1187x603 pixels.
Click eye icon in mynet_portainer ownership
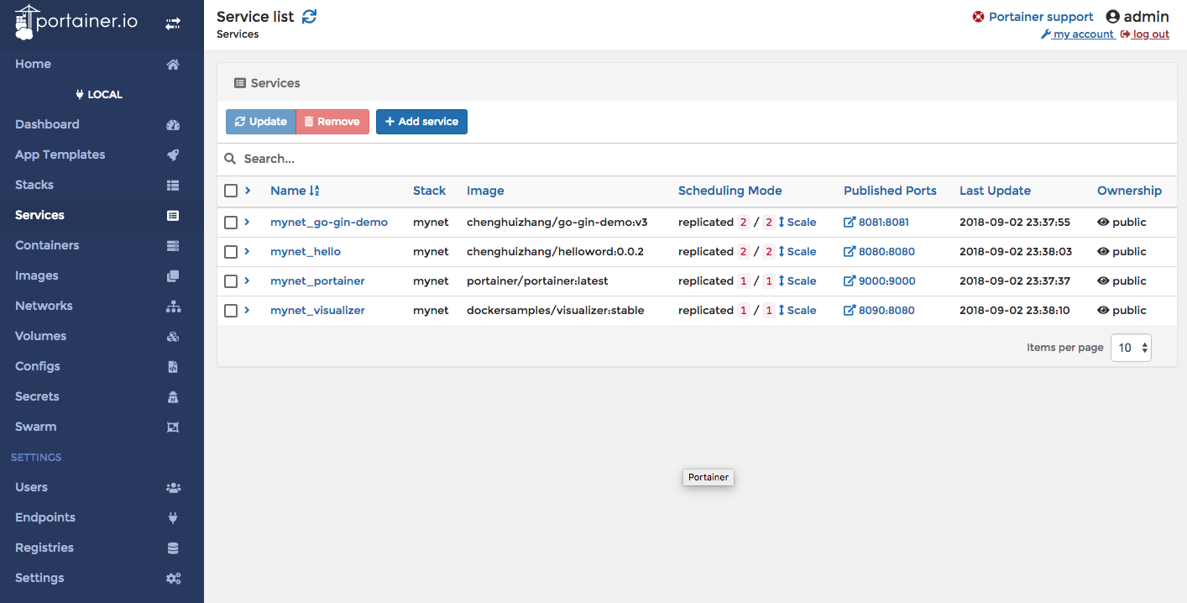click(x=1103, y=281)
